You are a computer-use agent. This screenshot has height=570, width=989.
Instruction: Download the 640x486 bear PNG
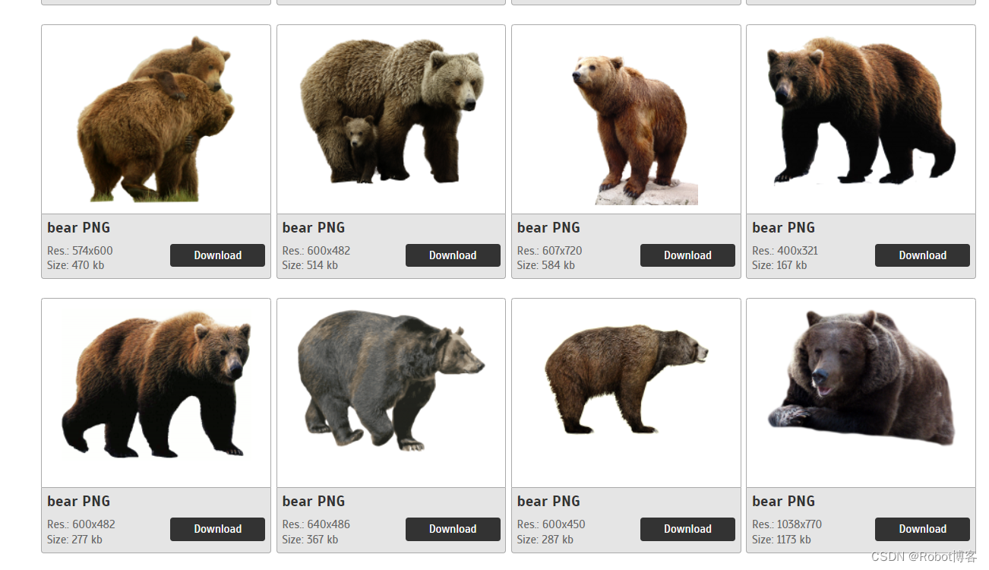pos(453,529)
